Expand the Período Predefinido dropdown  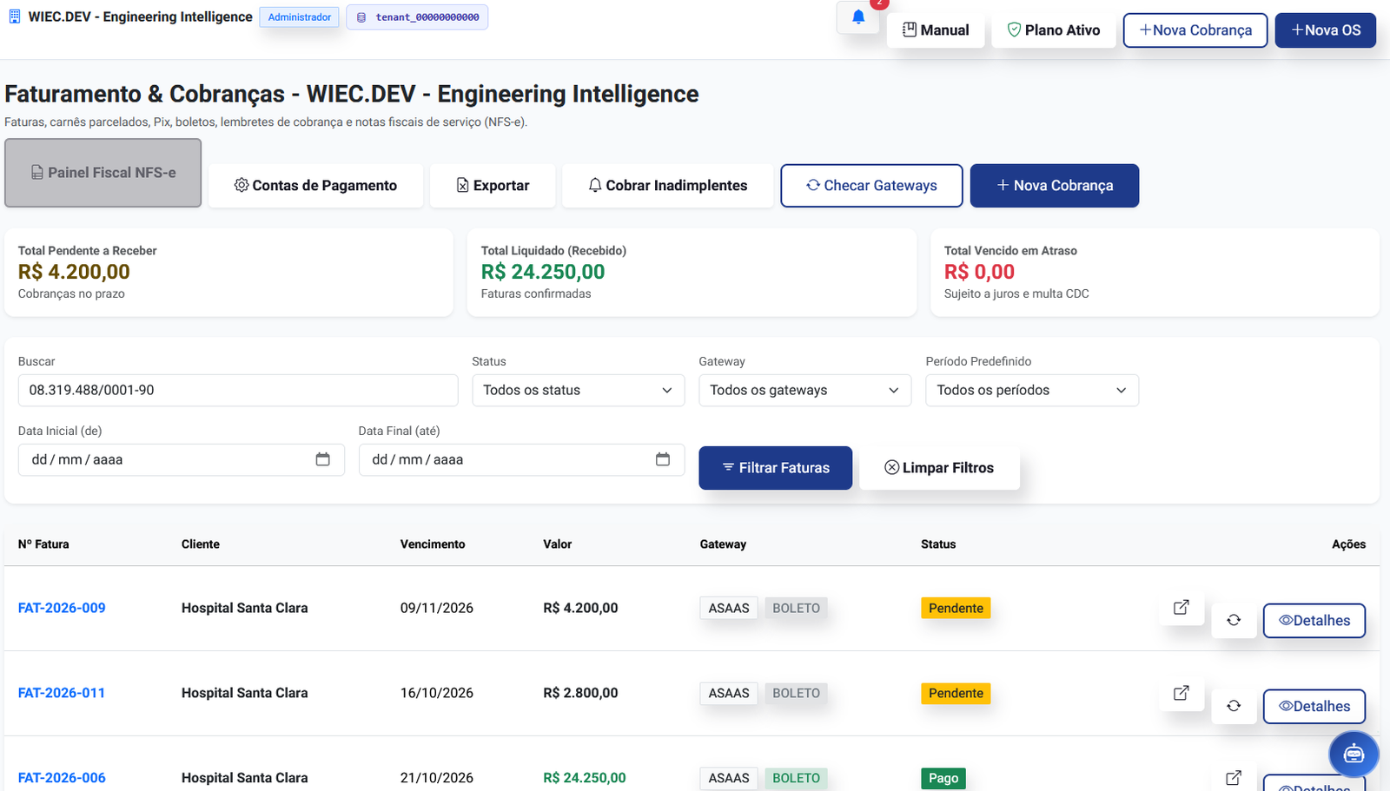(x=1032, y=391)
